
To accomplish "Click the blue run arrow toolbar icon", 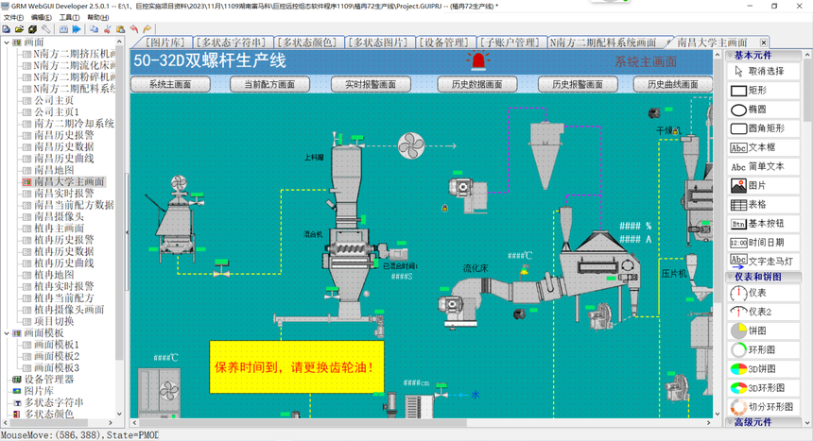I will click(77, 29).
